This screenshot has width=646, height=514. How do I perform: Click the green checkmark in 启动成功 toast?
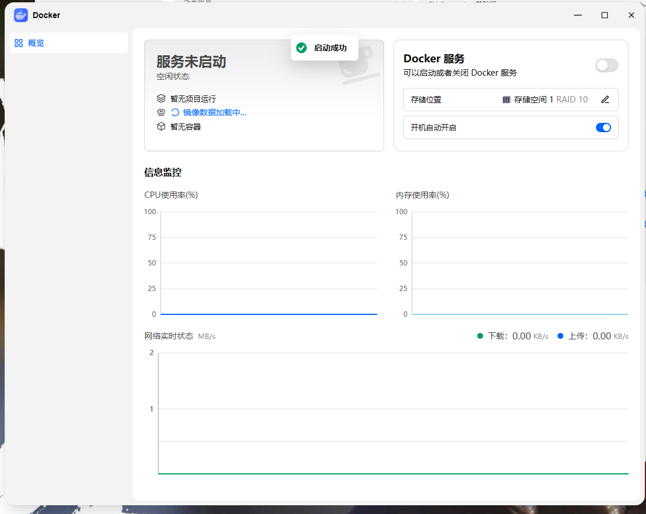(301, 48)
